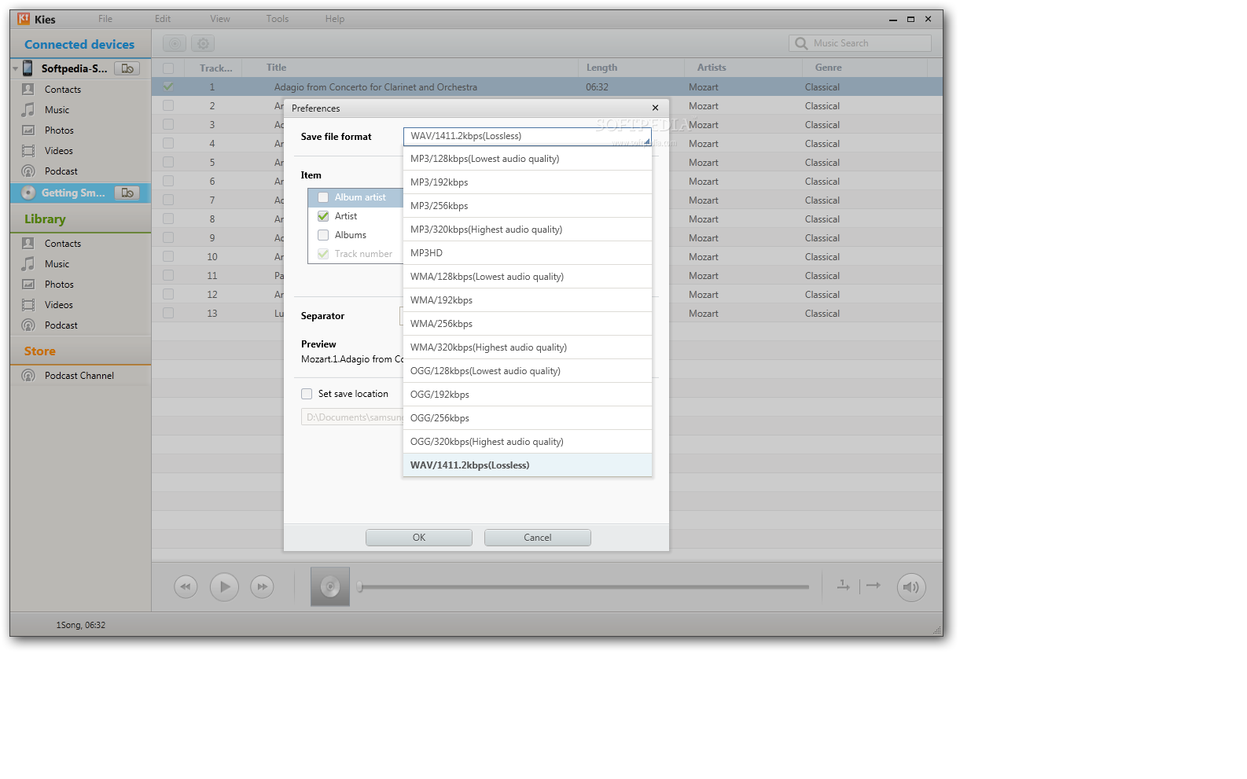Open Photos in the Library section

(59, 285)
